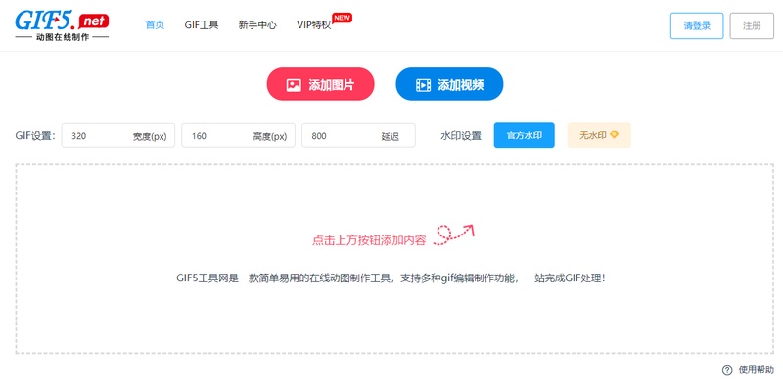The image size is (783, 385).
Task: Click the red NEW badge
Action: (342, 18)
